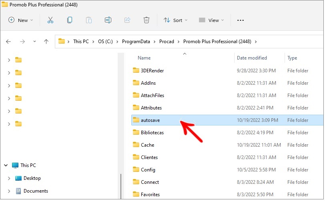Open the Sort dropdown
Screen dimensions: 325x201
(x=175, y=20)
